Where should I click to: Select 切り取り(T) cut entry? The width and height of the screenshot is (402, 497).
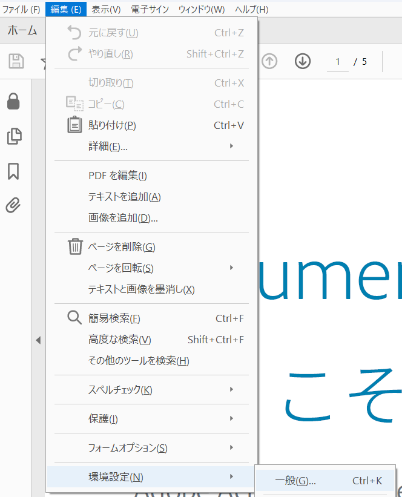point(151,83)
